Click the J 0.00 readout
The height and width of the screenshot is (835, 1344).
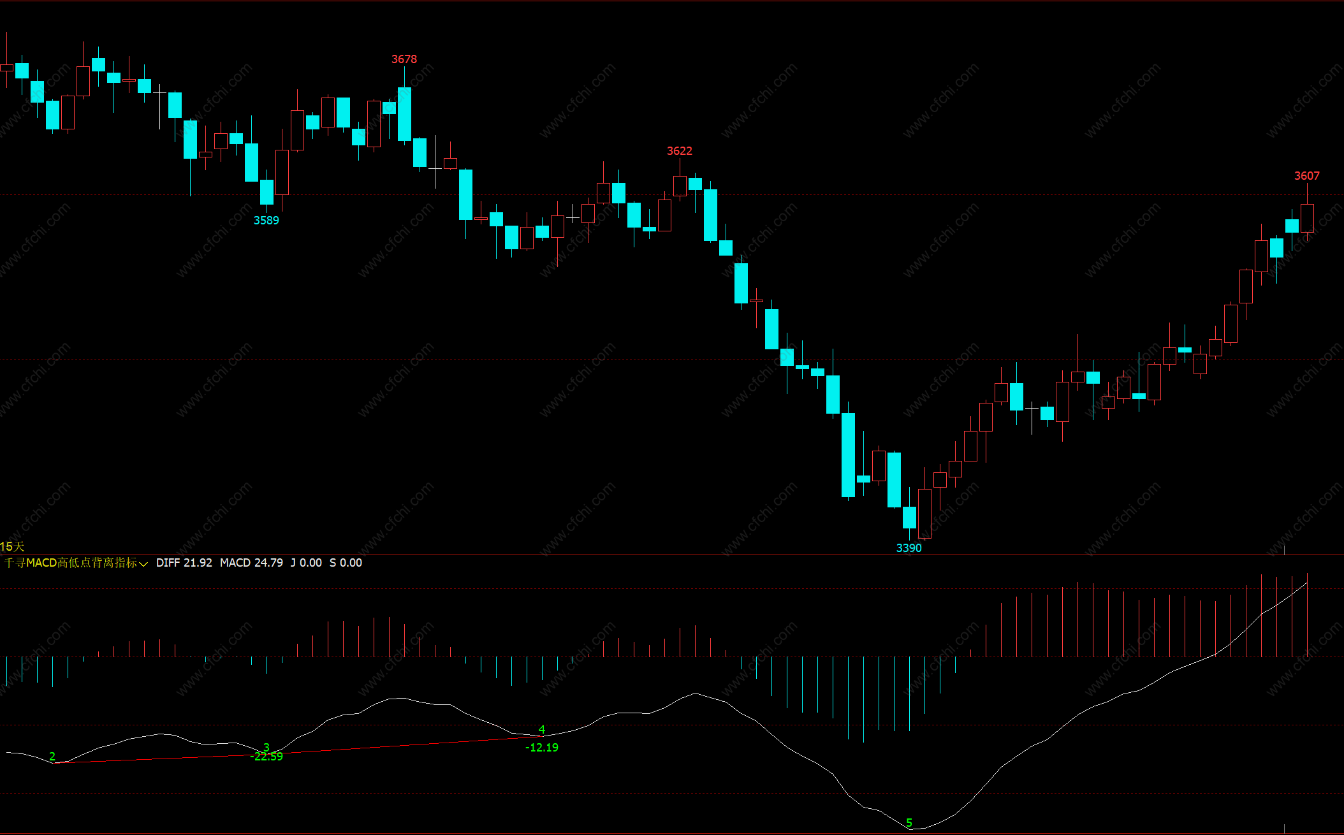[x=306, y=563]
